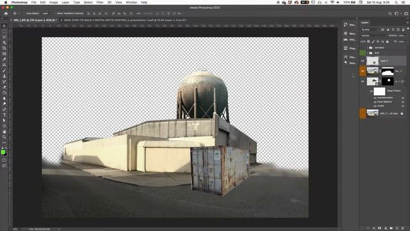Image resolution: width=410 pixels, height=231 pixels.
Task: Select the Blur tool
Action: coord(4,98)
